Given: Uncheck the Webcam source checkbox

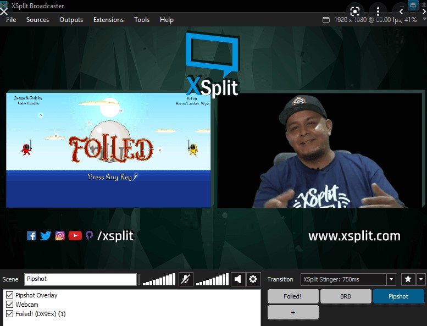Looking at the screenshot, I should [9, 304].
